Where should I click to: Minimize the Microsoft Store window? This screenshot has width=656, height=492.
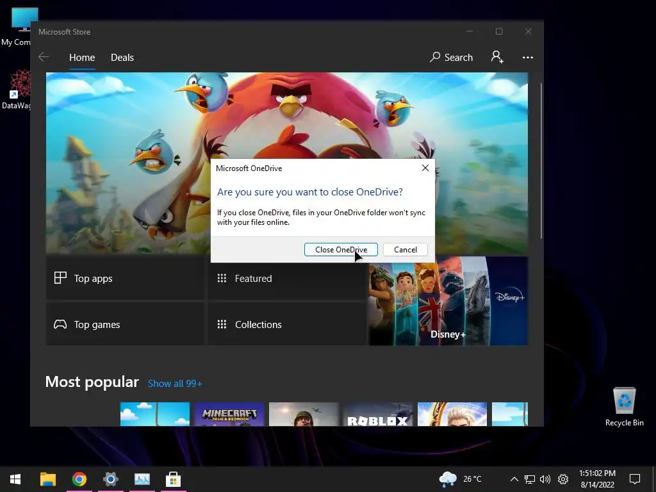coord(470,31)
